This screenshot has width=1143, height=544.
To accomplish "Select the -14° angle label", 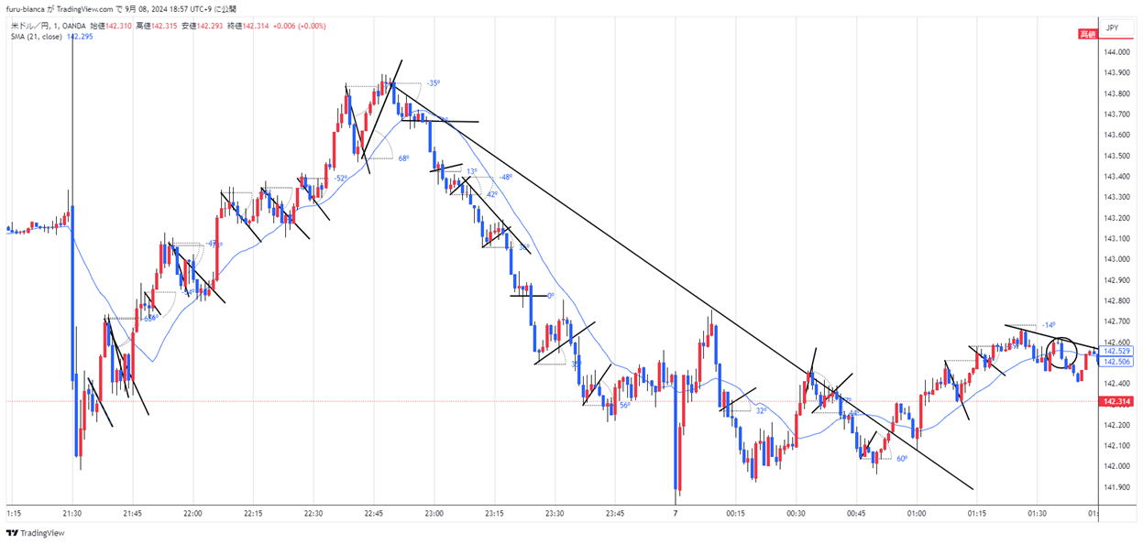I will point(1049,325).
